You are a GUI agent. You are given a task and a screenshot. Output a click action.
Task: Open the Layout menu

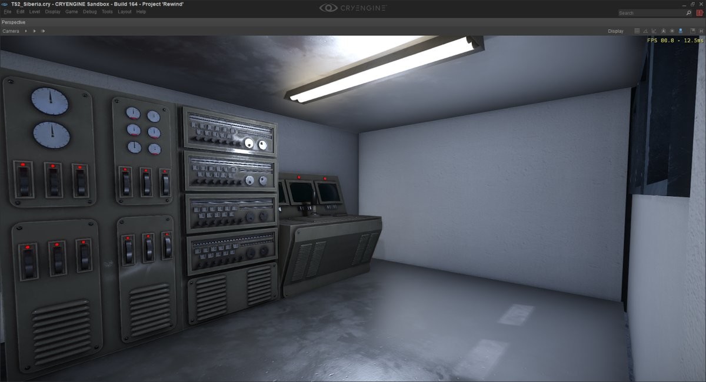125,12
